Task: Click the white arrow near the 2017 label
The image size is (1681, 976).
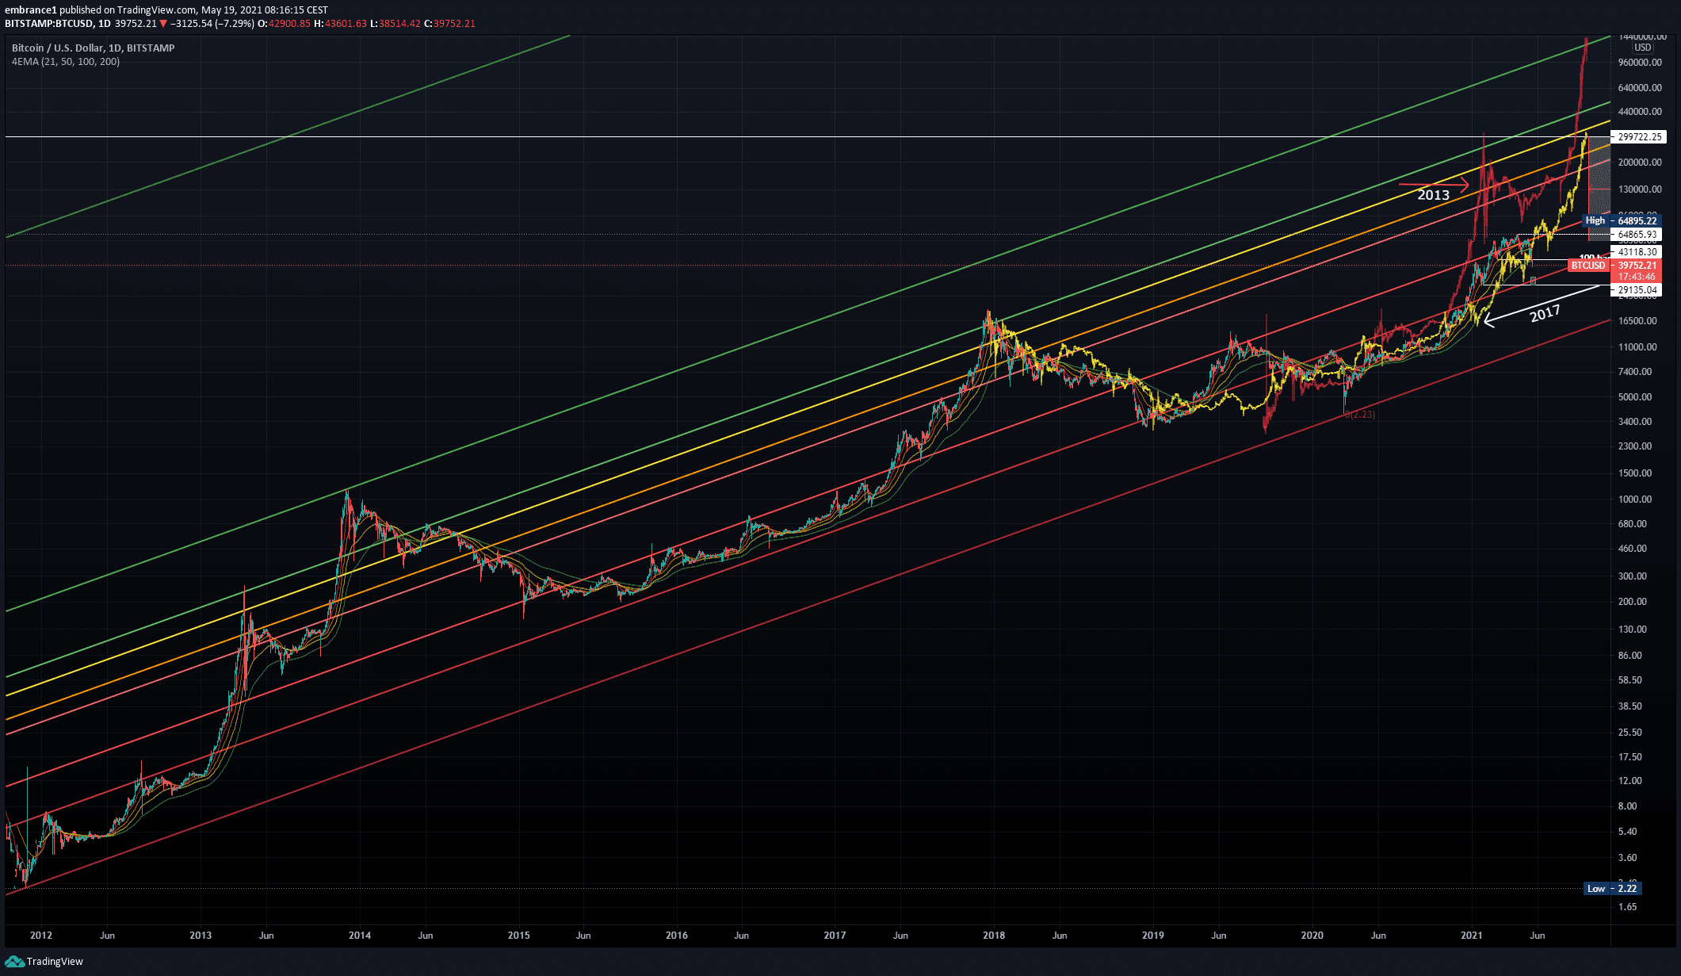Action: click(x=1538, y=304)
